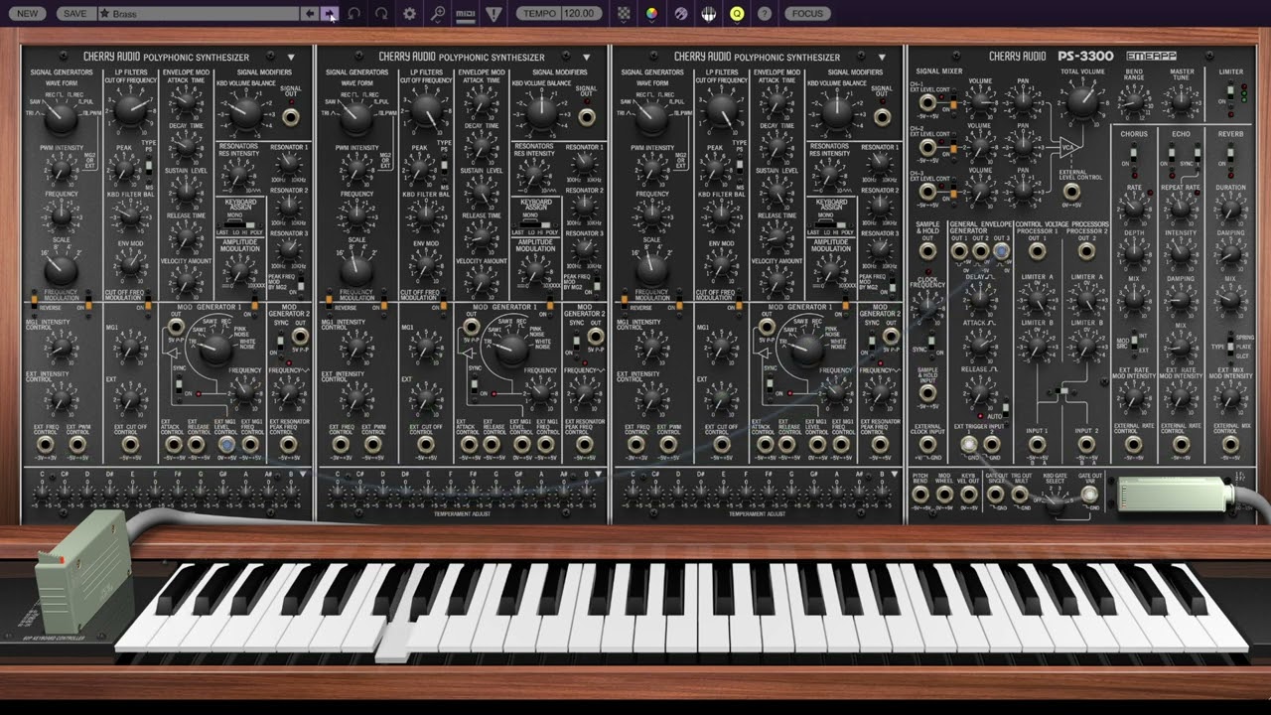The height and width of the screenshot is (715, 1271).
Task: Change the Reverb TYPE spring/plate switch
Action: [x=1229, y=346]
